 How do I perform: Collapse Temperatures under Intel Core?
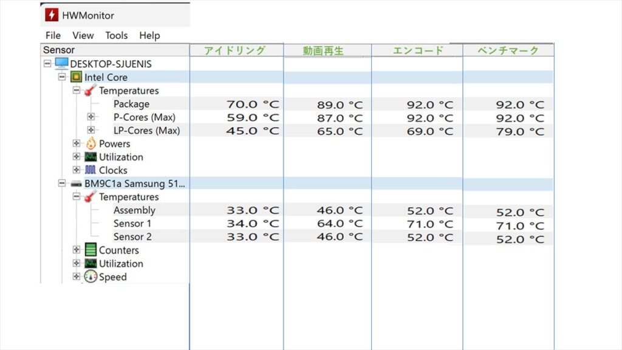point(76,90)
